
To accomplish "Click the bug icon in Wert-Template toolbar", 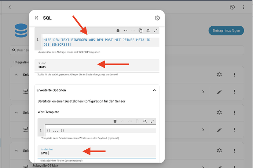I will point(115,121).
